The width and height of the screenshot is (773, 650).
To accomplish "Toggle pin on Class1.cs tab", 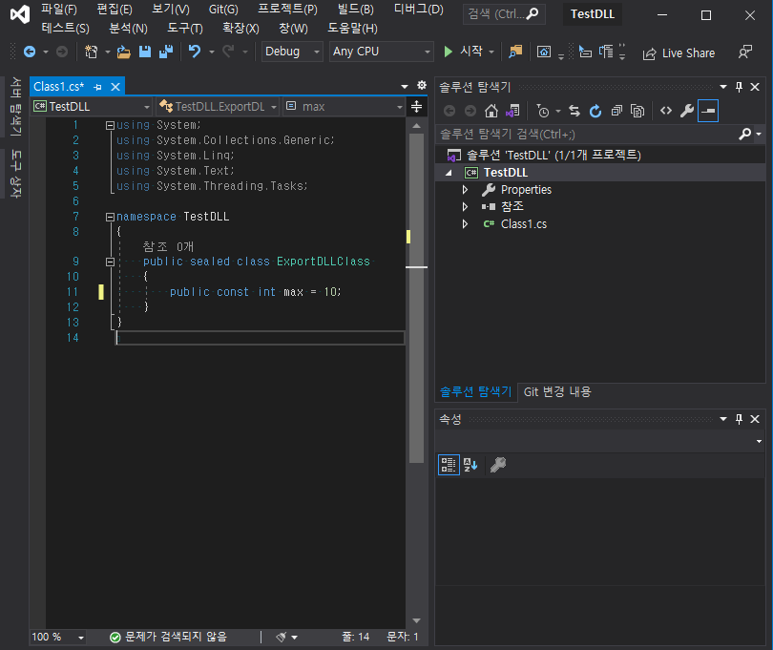I will pyautogui.click(x=97, y=87).
